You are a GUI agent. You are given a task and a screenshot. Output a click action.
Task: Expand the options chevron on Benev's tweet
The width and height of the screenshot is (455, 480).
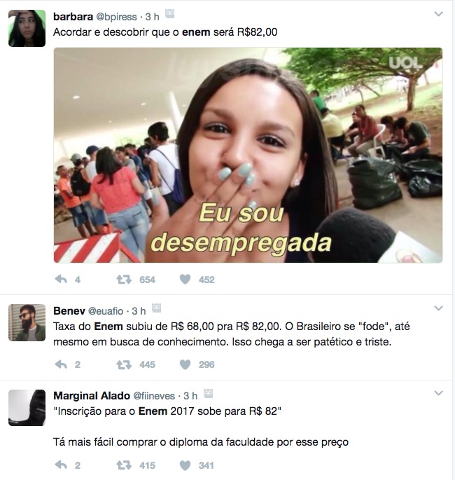[438, 308]
